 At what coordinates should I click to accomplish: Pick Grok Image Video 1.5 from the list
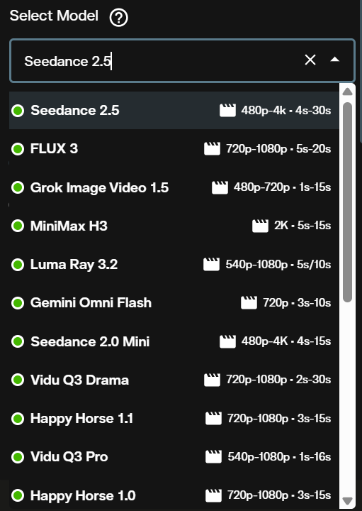click(x=174, y=187)
